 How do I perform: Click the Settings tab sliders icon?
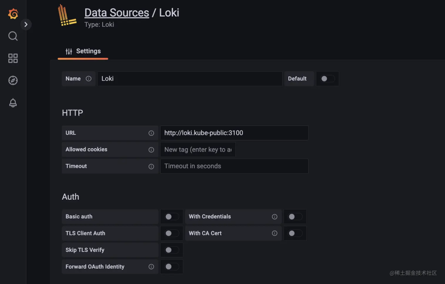pyautogui.click(x=69, y=51)
